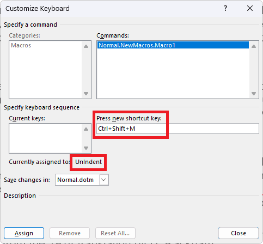Click Categories list scroll down arrow

86,94
